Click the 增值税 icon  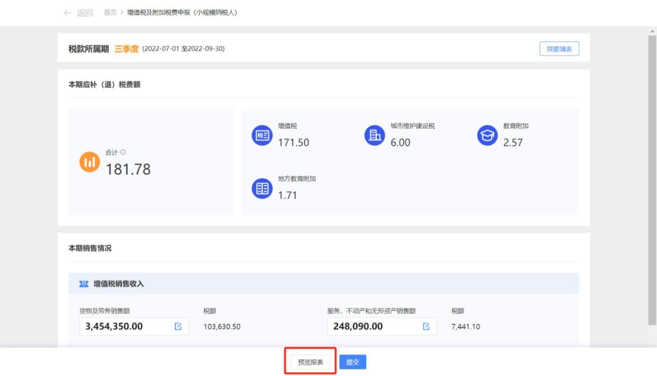pyautogui.click(x=262, y=136)
